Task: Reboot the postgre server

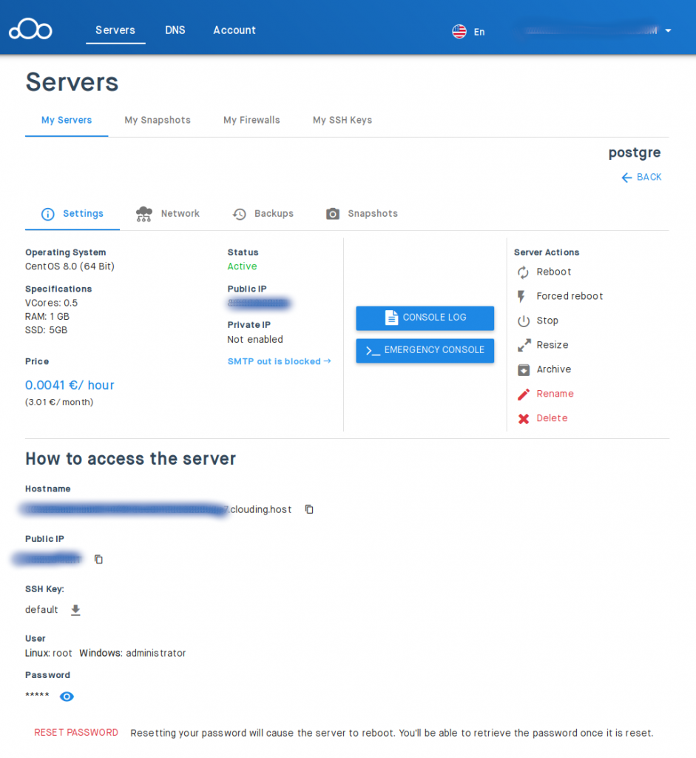Action: point(552,272)
